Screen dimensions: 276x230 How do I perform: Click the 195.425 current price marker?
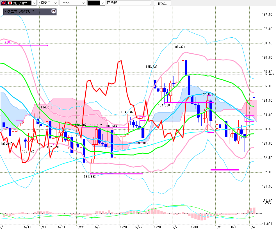point(268,74)
